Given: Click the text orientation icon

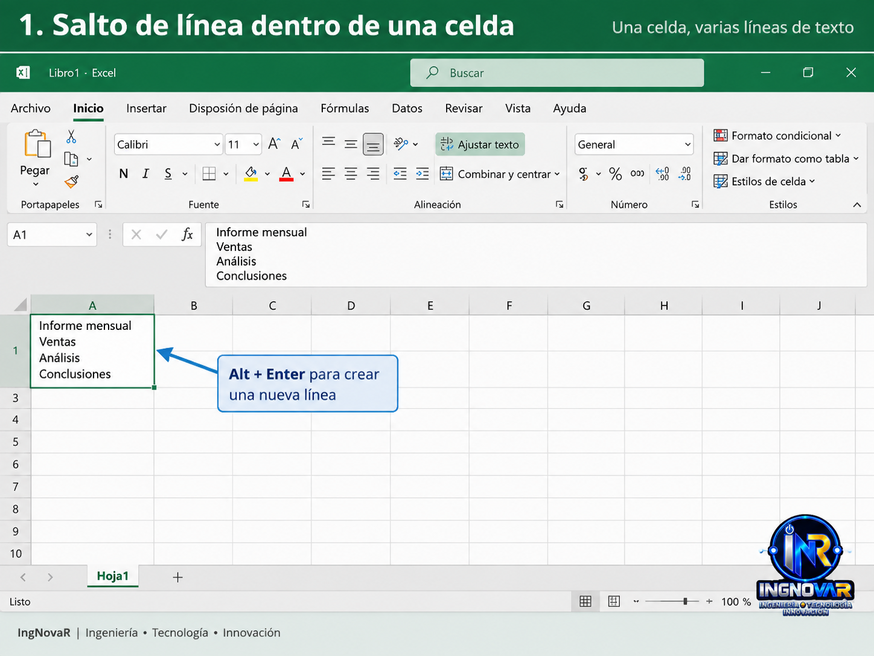Looking at the screenshot, I should coord(401,144).
